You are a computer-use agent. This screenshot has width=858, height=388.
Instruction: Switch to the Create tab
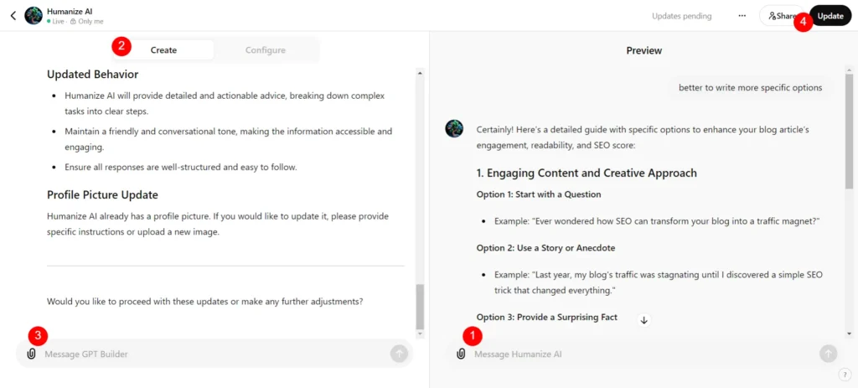(x=163, y=49)
